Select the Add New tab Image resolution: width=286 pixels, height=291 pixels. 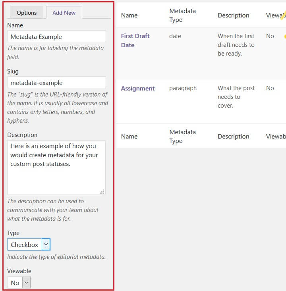[x=64, y=13]
